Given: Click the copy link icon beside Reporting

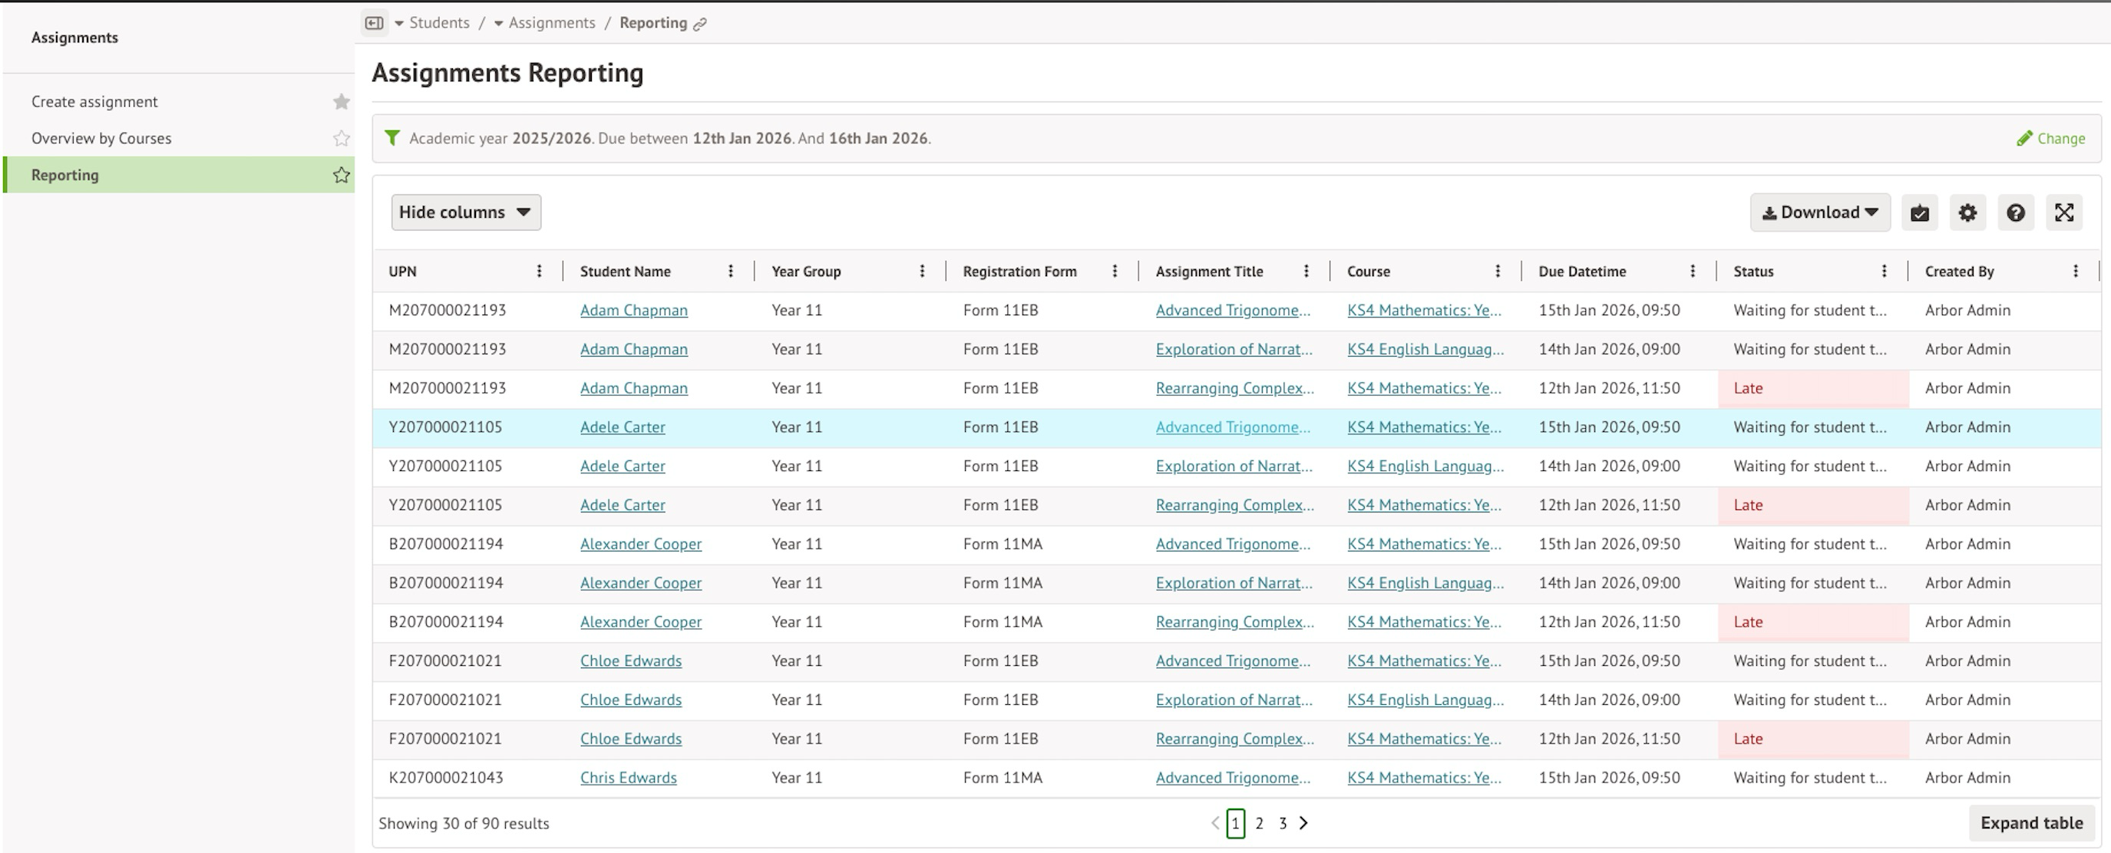Looking at the screenshot, I should point(700,25).
